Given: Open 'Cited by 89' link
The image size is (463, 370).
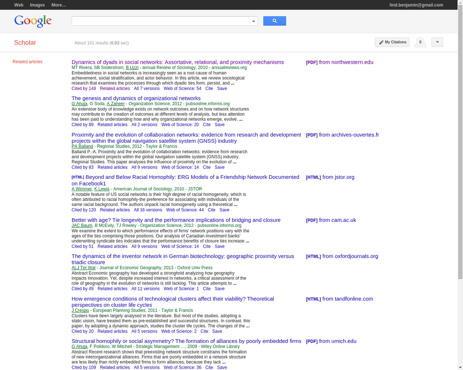Looking at the screenshot, I should pos(82,125).
